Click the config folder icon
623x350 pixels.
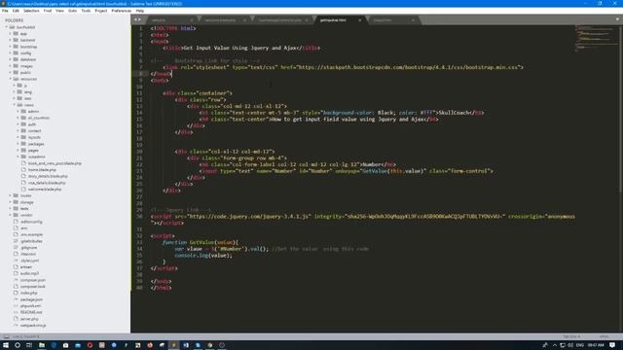point(16,52)
